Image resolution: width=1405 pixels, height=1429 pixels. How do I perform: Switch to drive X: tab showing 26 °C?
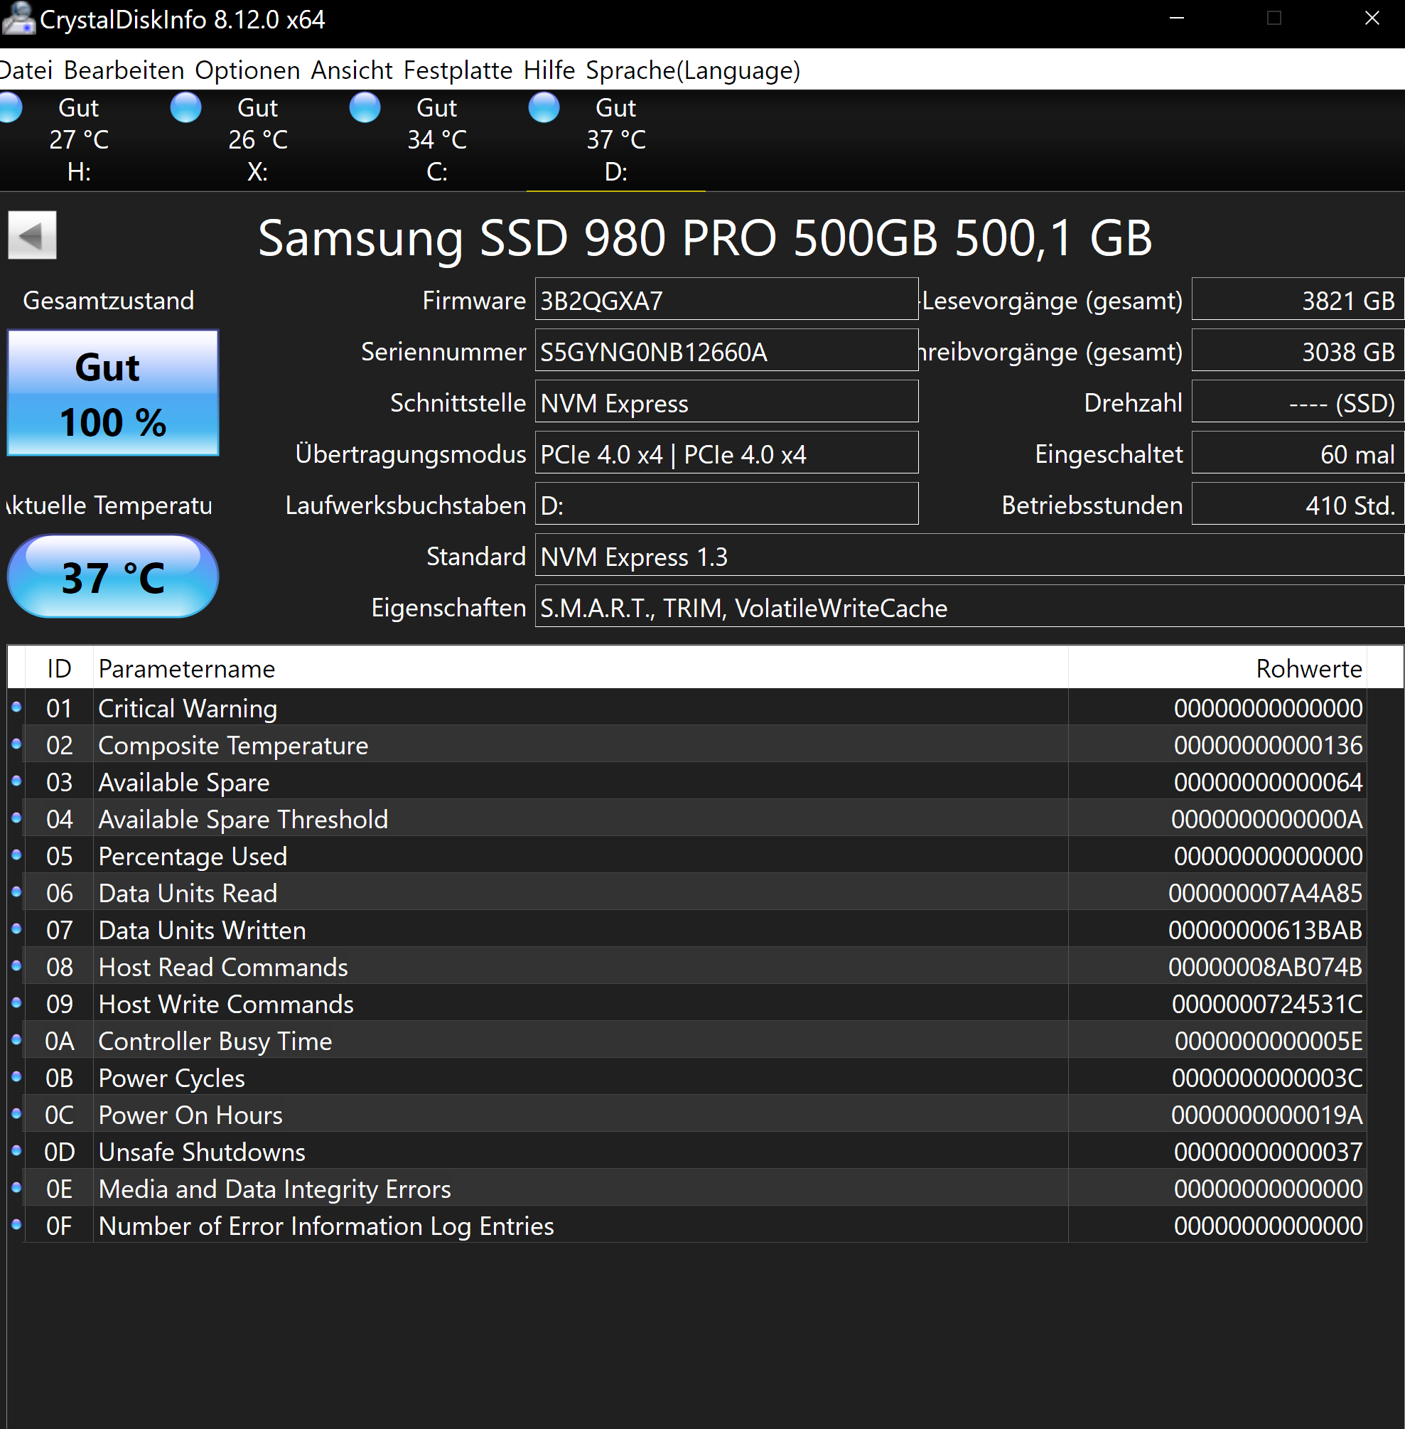[x=257, y=139]
